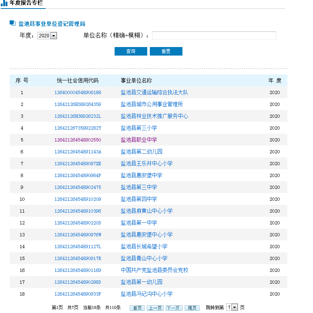Open credit code 12642126454890116G link
Image resolution: width=313 pixels, height=313 pixels.
pos(78,270)
